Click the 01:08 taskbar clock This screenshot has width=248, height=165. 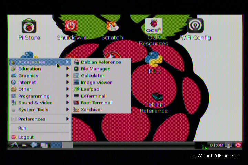[x=216, y=145]
